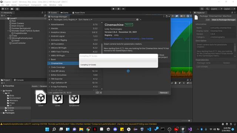Click the Remove button for Cinemachine

click(x=164, y=93)
